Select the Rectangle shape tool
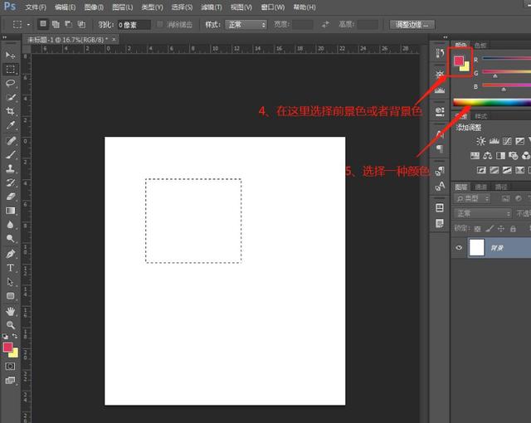Image resolution: width=531 pixels, height=423 pixels. pos(10,296)
